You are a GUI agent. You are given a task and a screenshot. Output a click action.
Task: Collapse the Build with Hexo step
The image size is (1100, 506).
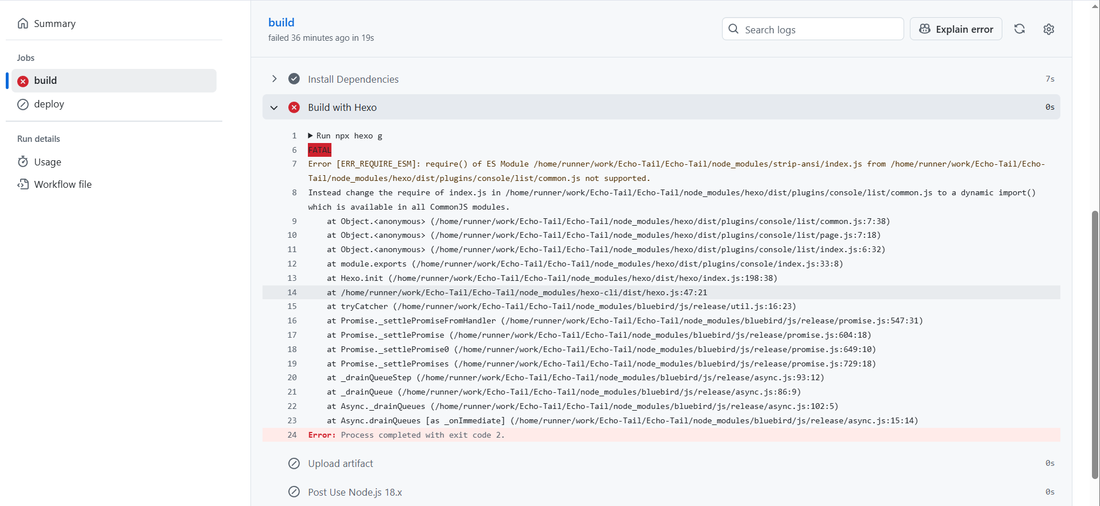[275, 107]
